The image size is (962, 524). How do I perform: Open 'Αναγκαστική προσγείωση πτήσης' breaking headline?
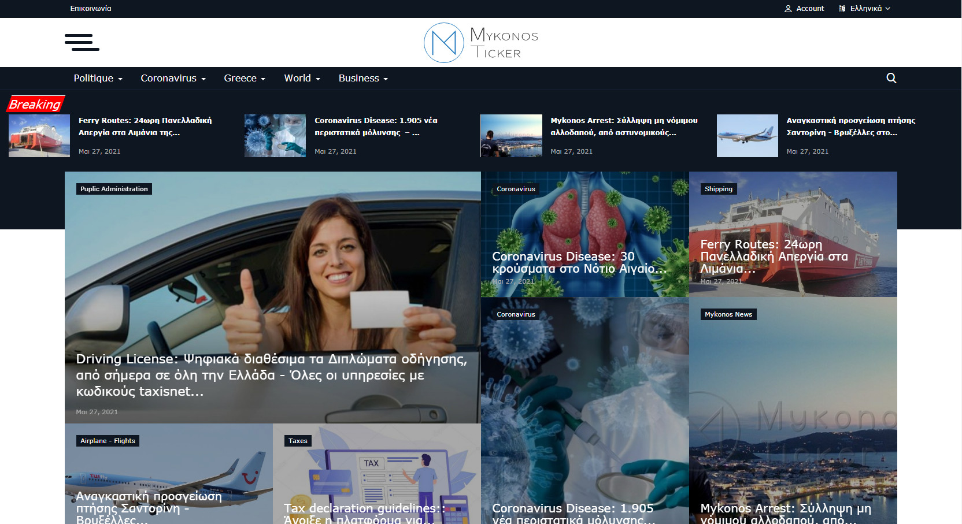851,127
